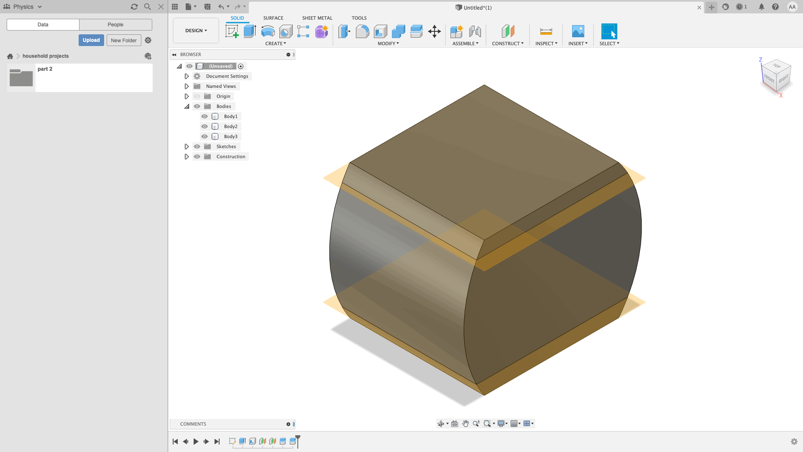Select the Revolve tool
Viewport: 803px width, 452px height.
click(268, 31)
